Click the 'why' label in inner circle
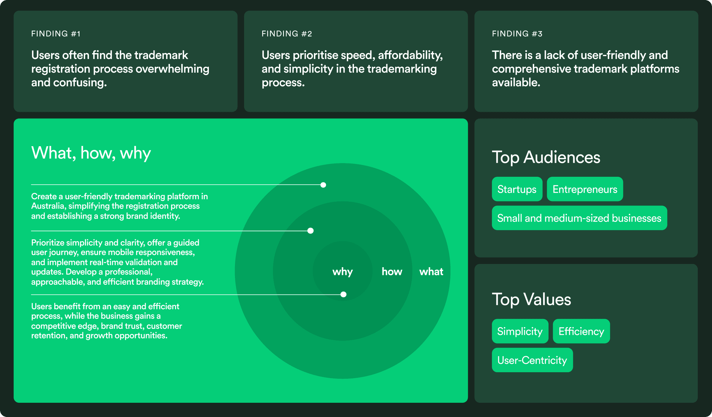The image size is (712, 417). pos(343,272)
